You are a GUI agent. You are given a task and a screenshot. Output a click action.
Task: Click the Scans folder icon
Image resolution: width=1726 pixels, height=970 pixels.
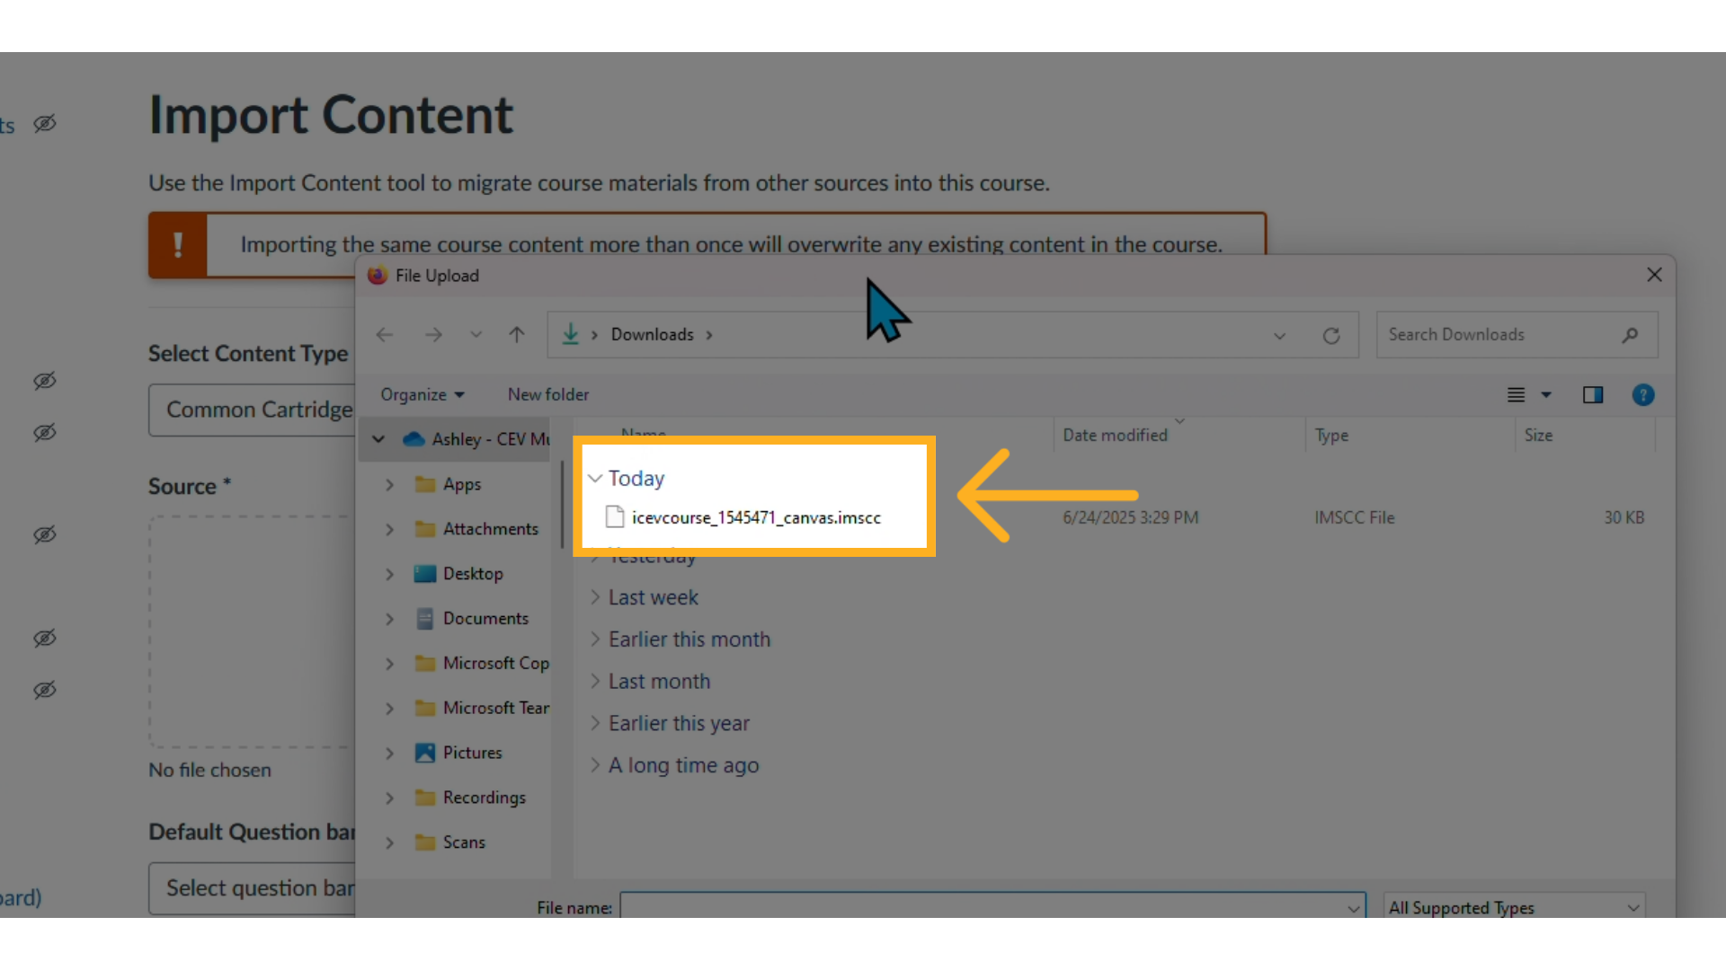tap(425, 842)
